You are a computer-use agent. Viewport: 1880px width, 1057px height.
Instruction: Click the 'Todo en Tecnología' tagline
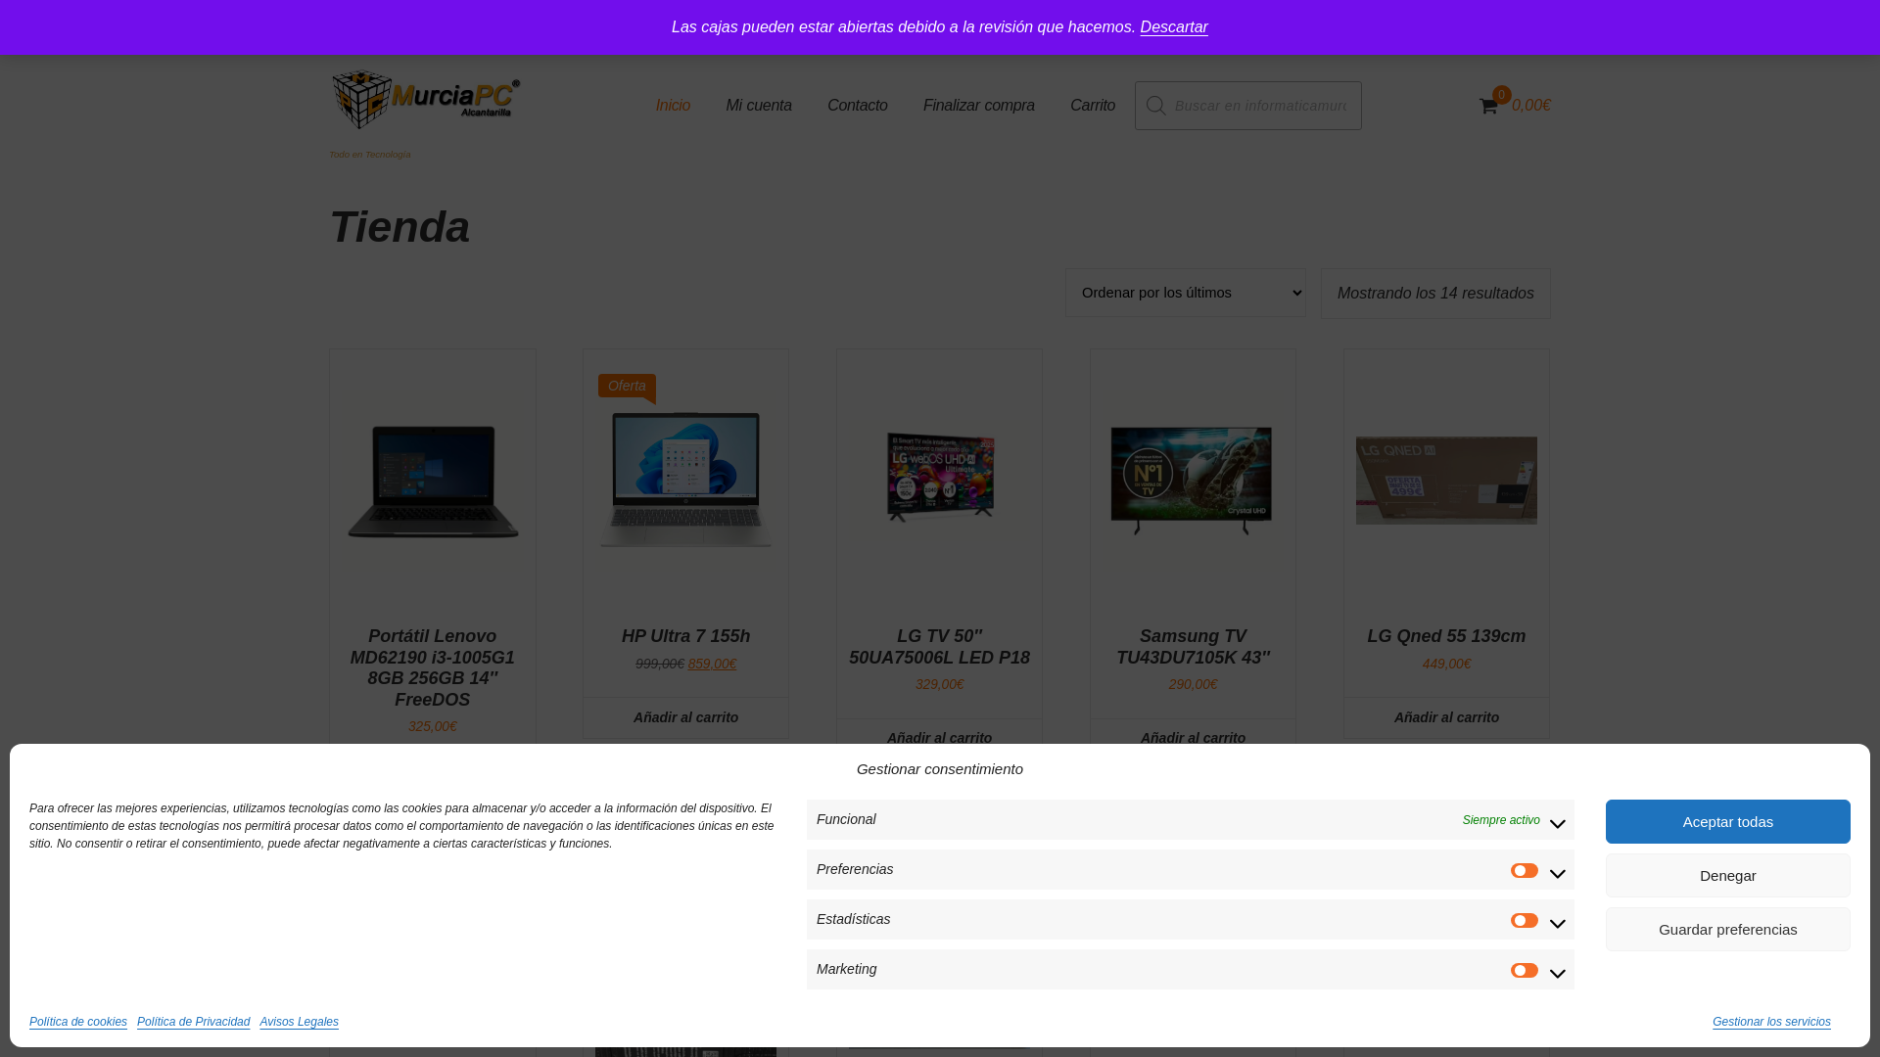click(370, 155)
